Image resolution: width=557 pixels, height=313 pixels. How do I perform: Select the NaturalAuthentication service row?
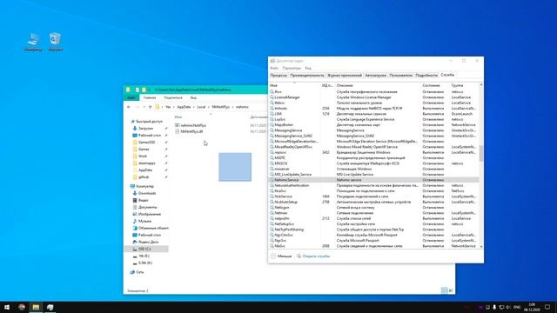[373, 185]
